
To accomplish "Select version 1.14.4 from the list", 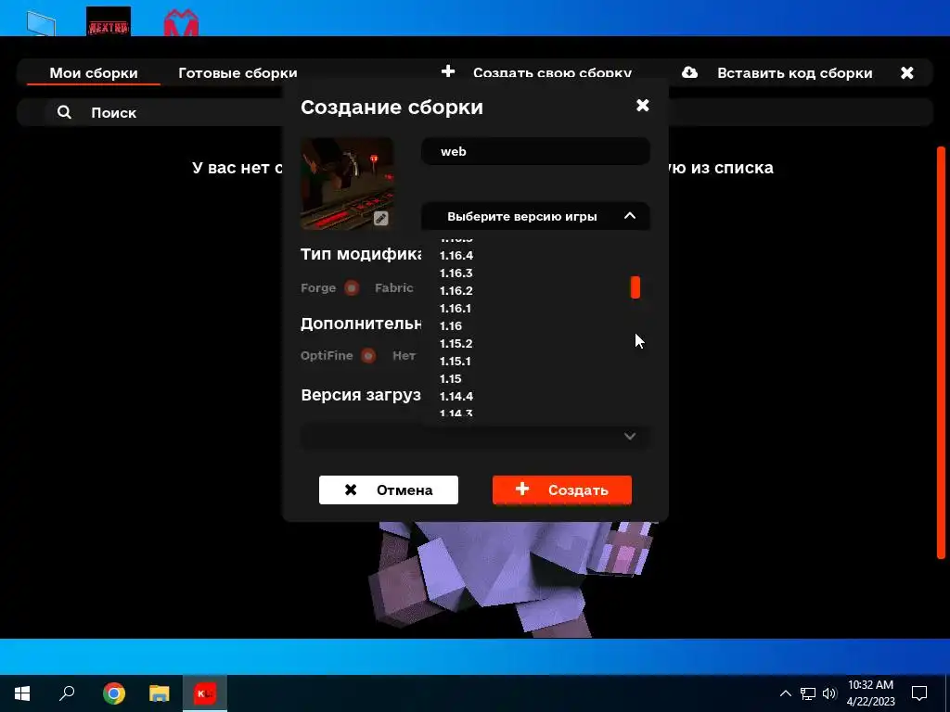I will pyautogui.click(x=456, y=396).
